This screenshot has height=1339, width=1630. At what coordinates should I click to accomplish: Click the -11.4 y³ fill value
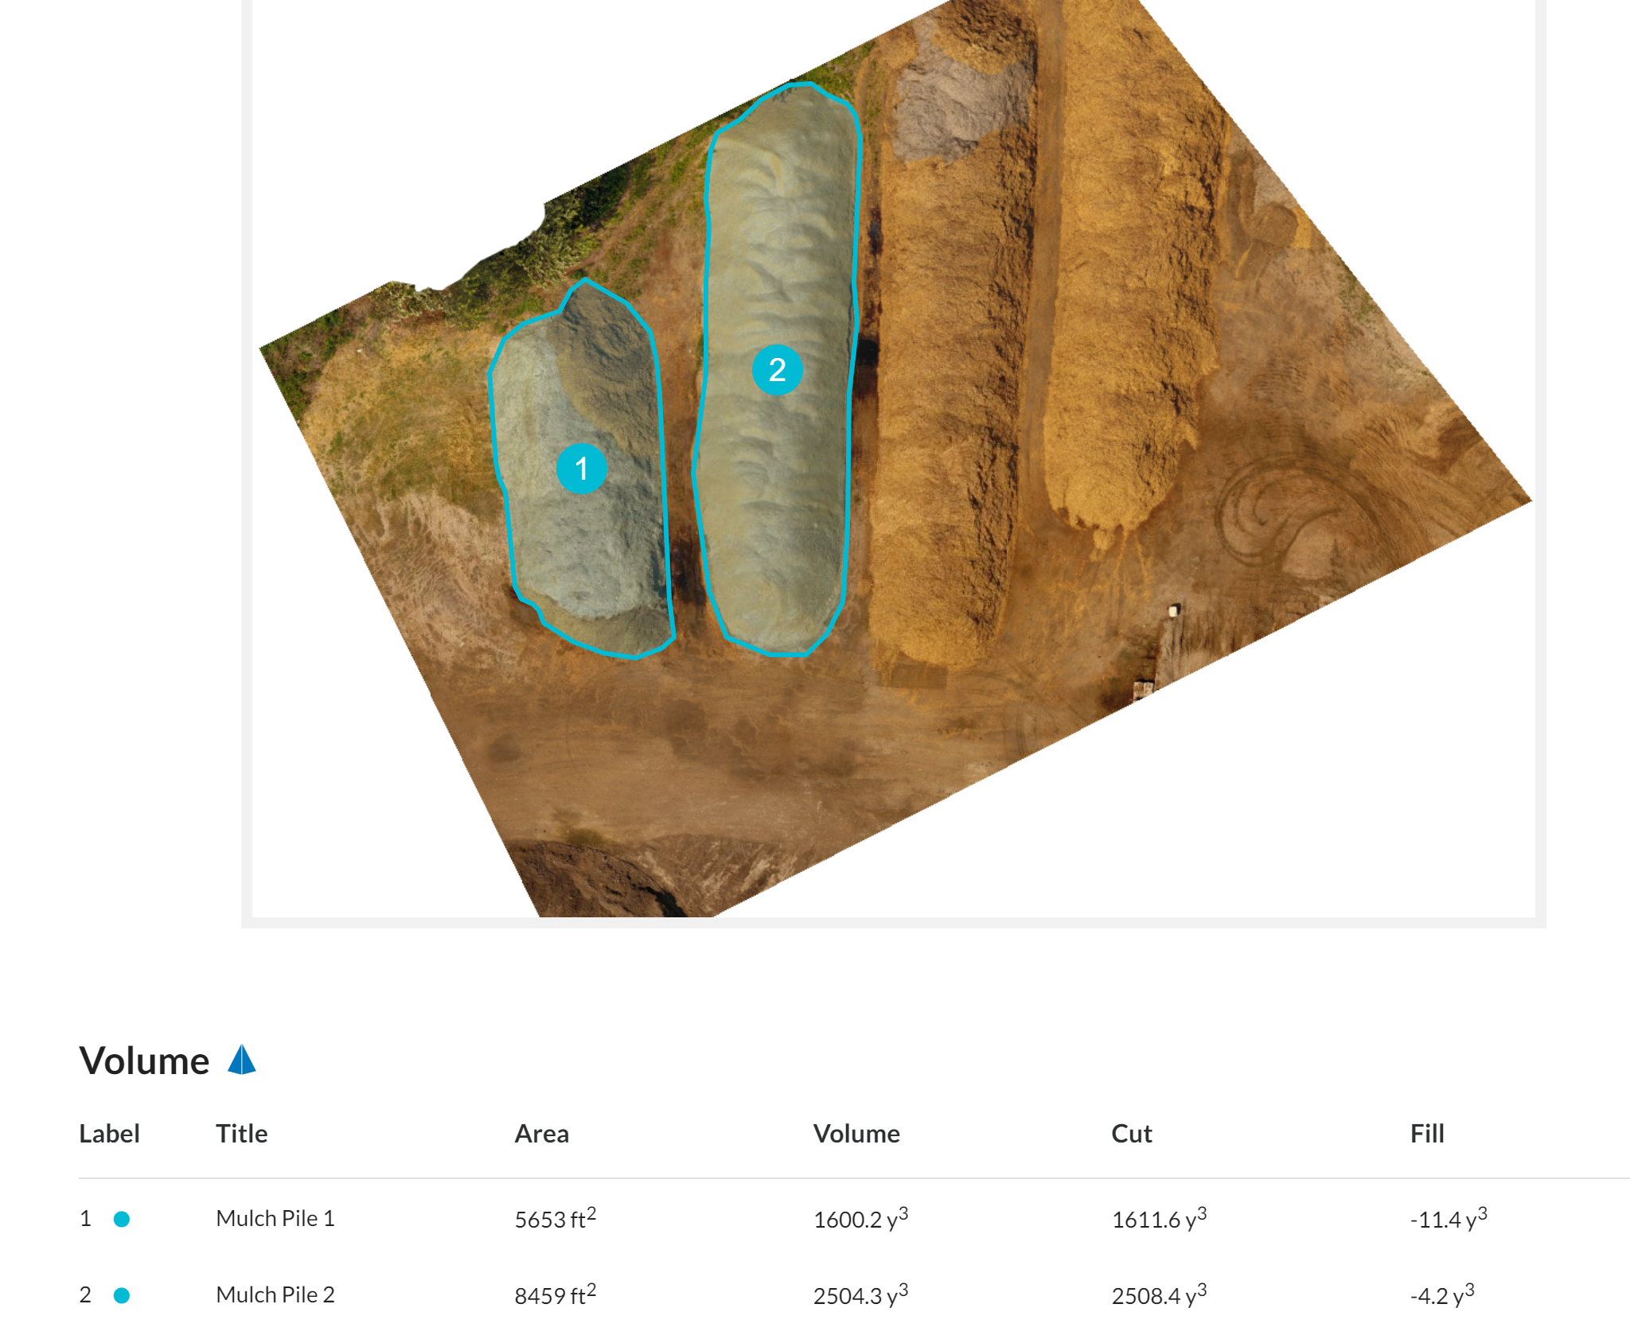(x=1448, y=1219)
